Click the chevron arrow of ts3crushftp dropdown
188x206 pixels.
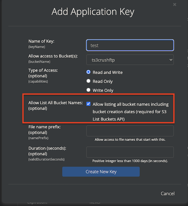click(171, 60)
